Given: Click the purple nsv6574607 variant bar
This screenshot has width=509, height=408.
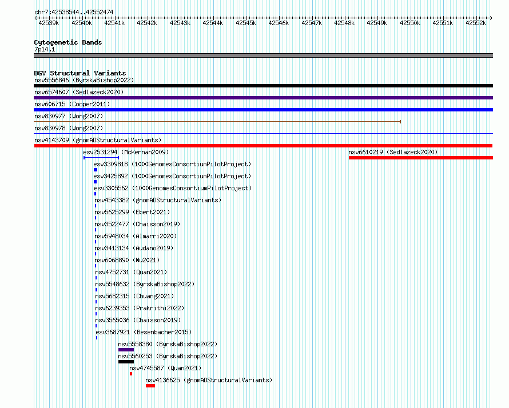Looking at the screenshot, I should pyautogui.click(x=263, y=98).
